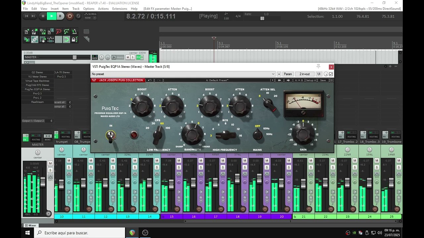Viewport: 424px width, 238px height.
Task: Open the Track menu
Action: coord(76,9)
